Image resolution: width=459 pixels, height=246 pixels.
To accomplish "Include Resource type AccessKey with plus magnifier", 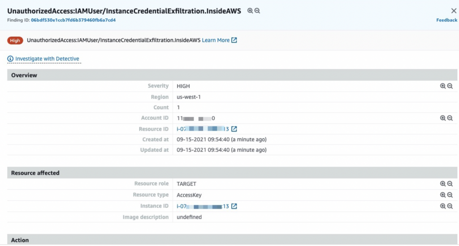I will tap(442, 195).
